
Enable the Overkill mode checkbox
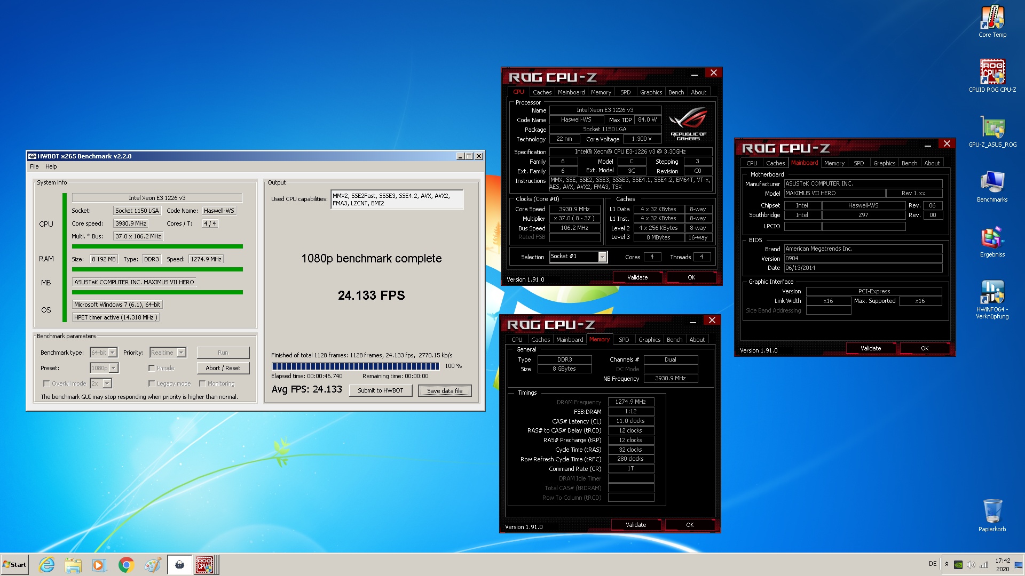tap(46, 384)
